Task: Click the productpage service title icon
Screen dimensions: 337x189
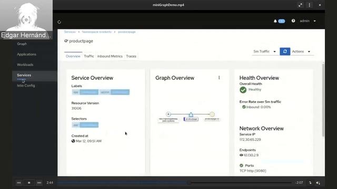Action: point(66,41)
